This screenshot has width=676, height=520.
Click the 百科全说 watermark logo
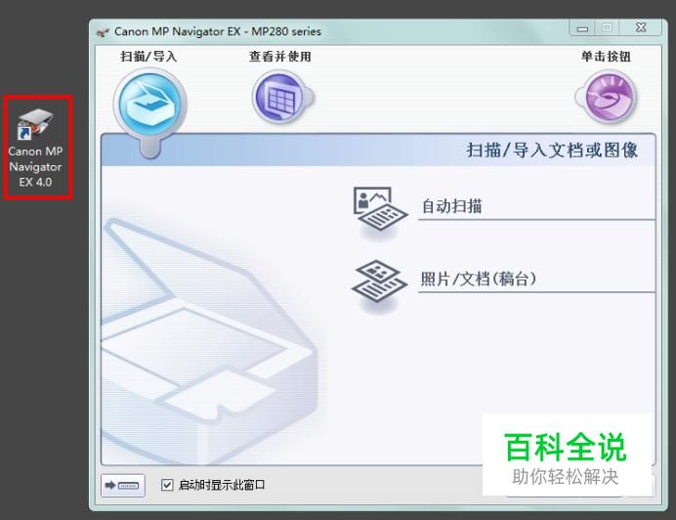pos(567,455)
